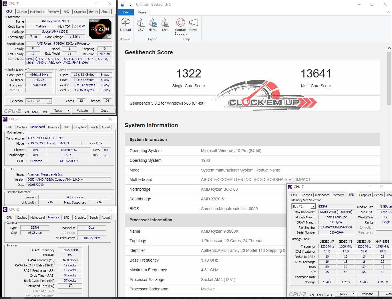Collapse the Geekbench ribbon with the chevron

388,12
